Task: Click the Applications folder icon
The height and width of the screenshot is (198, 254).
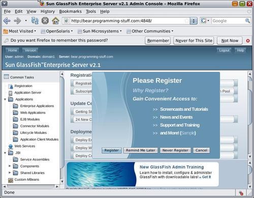Action: click(x=11, y=99)
